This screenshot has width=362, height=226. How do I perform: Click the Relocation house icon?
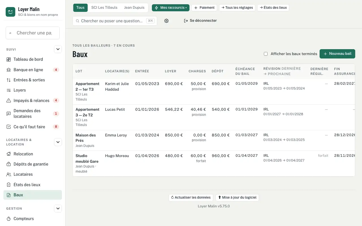click(8, 154)
